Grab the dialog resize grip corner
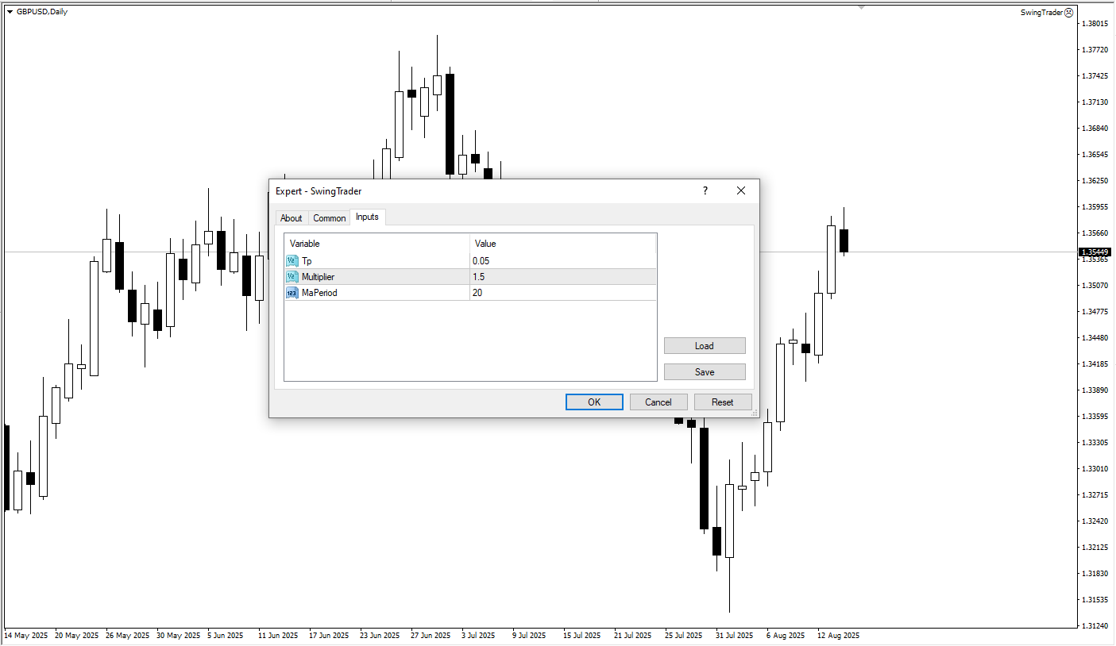The width and height of the screenshot is (1116, 646). [x=755, y=412]
